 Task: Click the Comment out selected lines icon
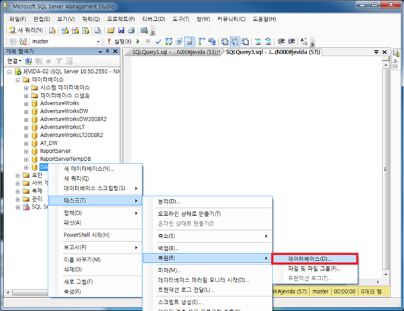click(x=258, y=42)
